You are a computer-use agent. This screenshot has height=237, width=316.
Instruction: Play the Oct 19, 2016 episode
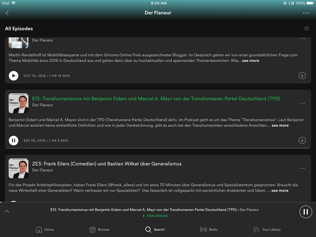14,76
